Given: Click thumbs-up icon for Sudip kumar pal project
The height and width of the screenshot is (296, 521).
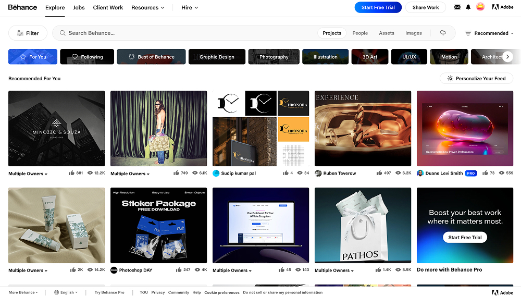Looking at the screenshot, I should [x=286, y=172].
